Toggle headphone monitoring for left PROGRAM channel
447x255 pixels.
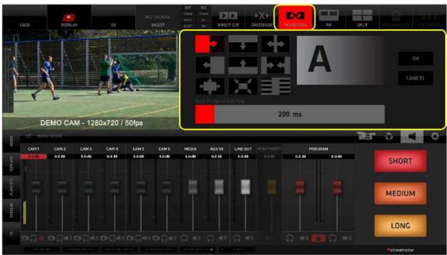point(290,238)
